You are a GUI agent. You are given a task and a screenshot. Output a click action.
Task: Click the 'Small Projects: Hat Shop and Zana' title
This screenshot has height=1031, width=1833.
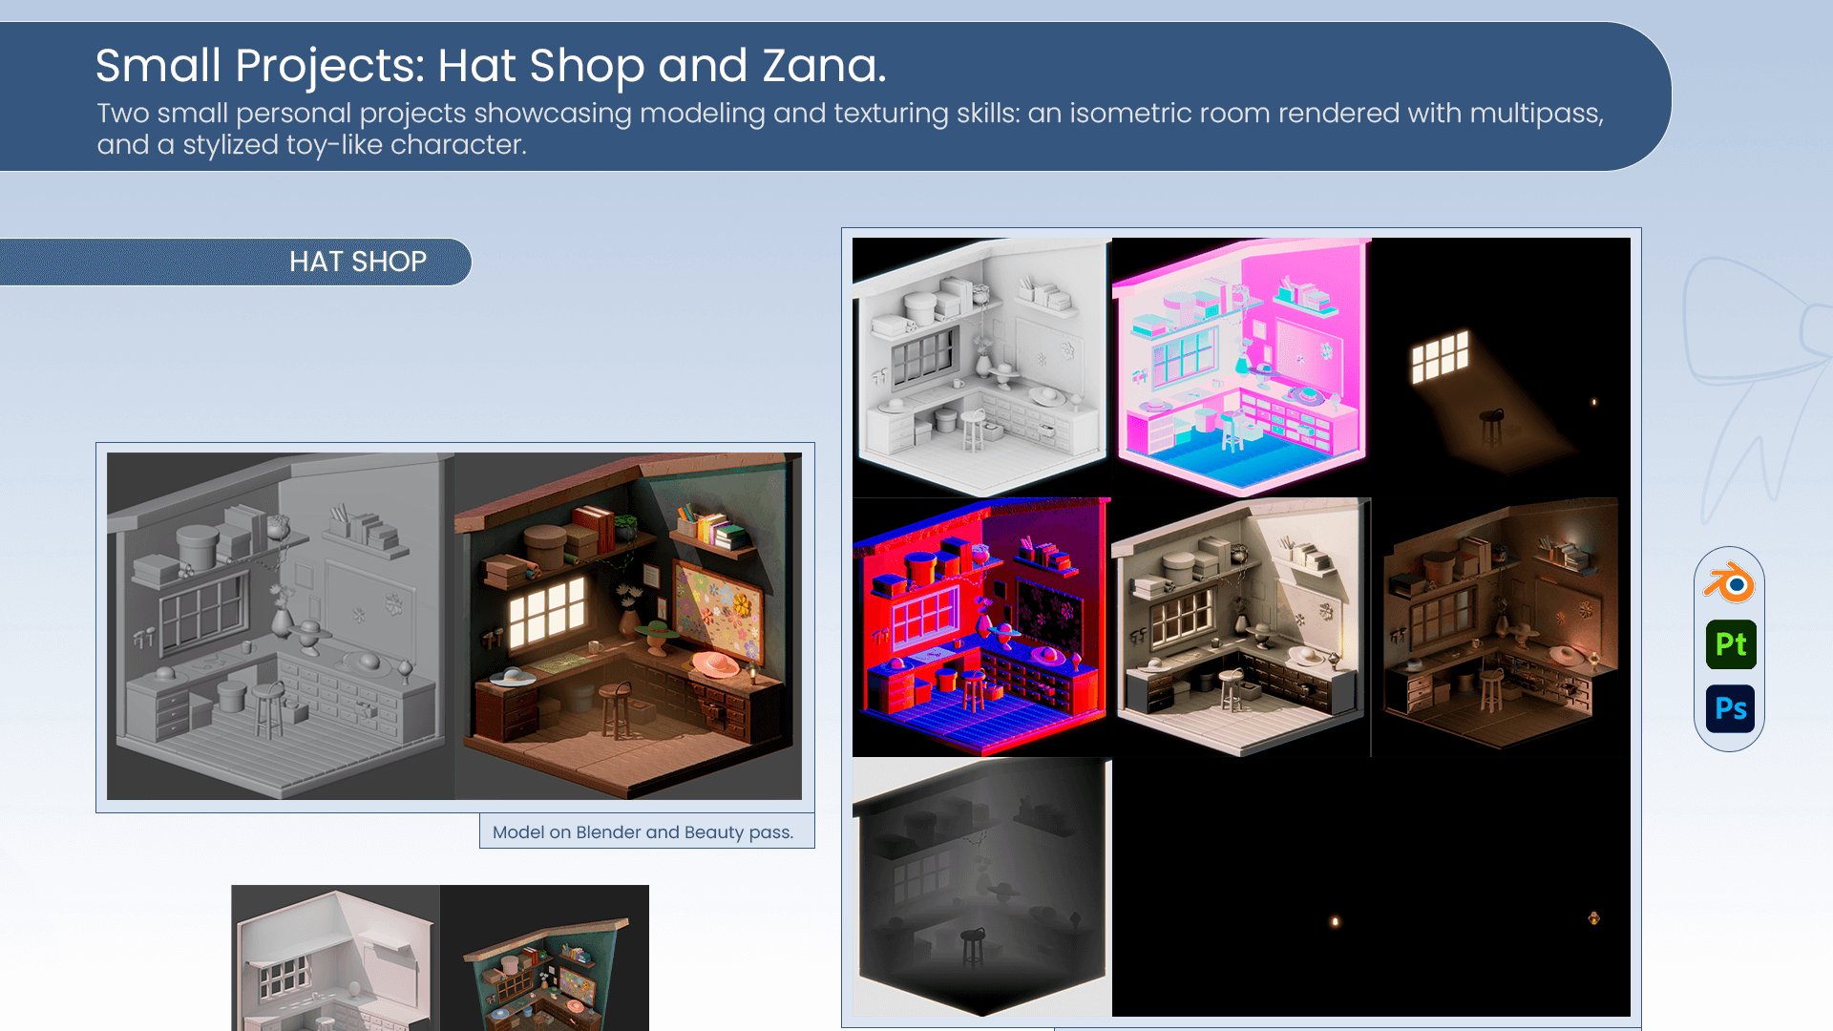pyautogui.click(x=491, y=66)
